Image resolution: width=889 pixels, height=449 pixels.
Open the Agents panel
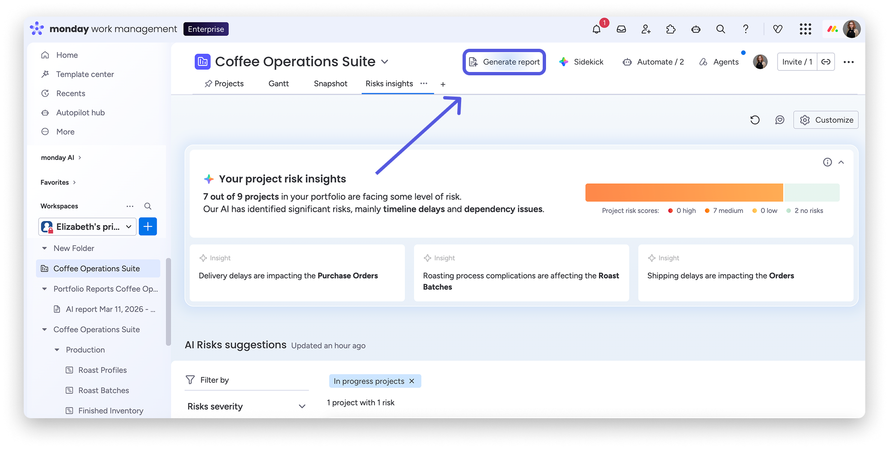[x=719, y=62]
